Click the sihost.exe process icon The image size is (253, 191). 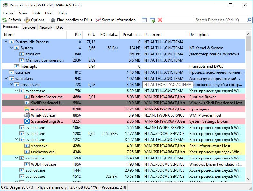pyautogui.click(x=27, y=146)
